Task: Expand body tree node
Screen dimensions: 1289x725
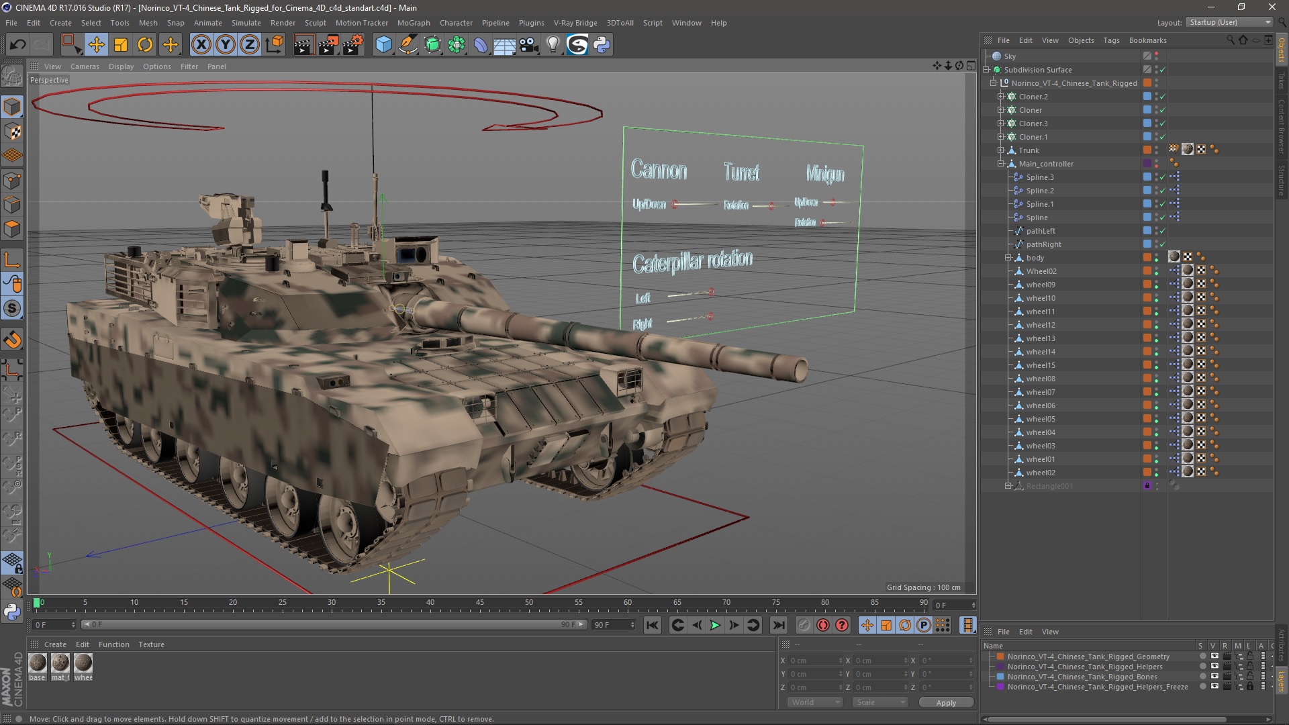Action: coord(1008,258)
